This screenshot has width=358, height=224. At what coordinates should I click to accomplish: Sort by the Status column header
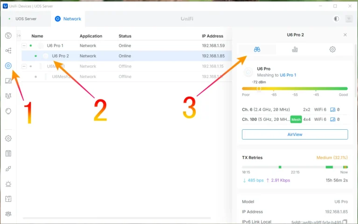(x=125, y=36)
